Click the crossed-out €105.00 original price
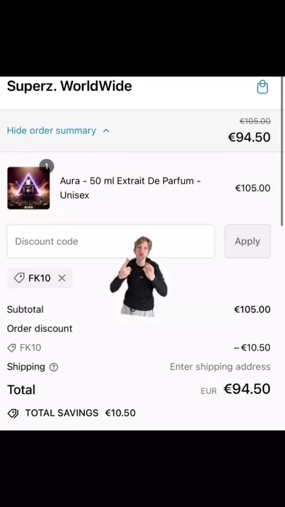Viewport: 285px width, 507px height. 255,121
